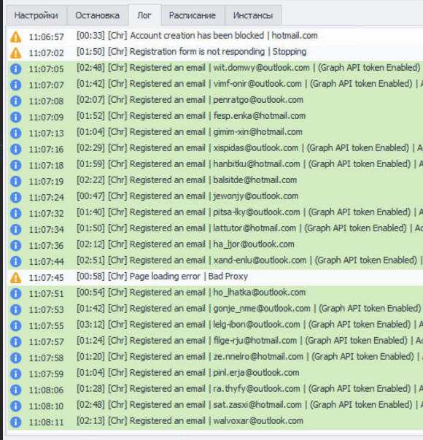423x440 pixels.
Task: Click info icon for wit.domwy@outlook.com entry
Action: click(16, 69)
